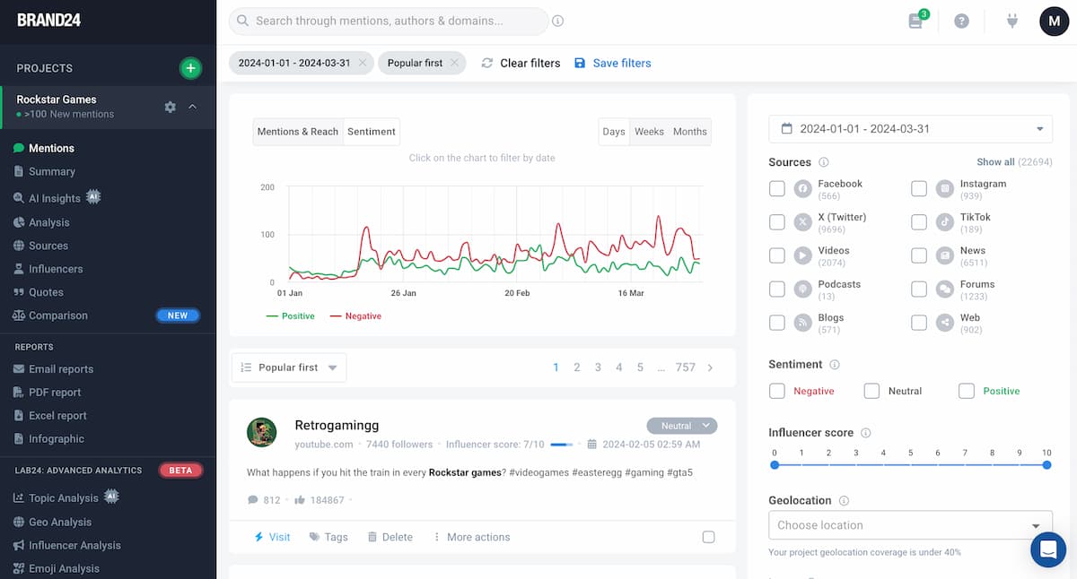Click the search info icon

(x=558, y=21)
